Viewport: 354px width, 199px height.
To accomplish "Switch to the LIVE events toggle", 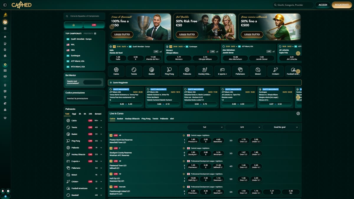I will 94,25.
